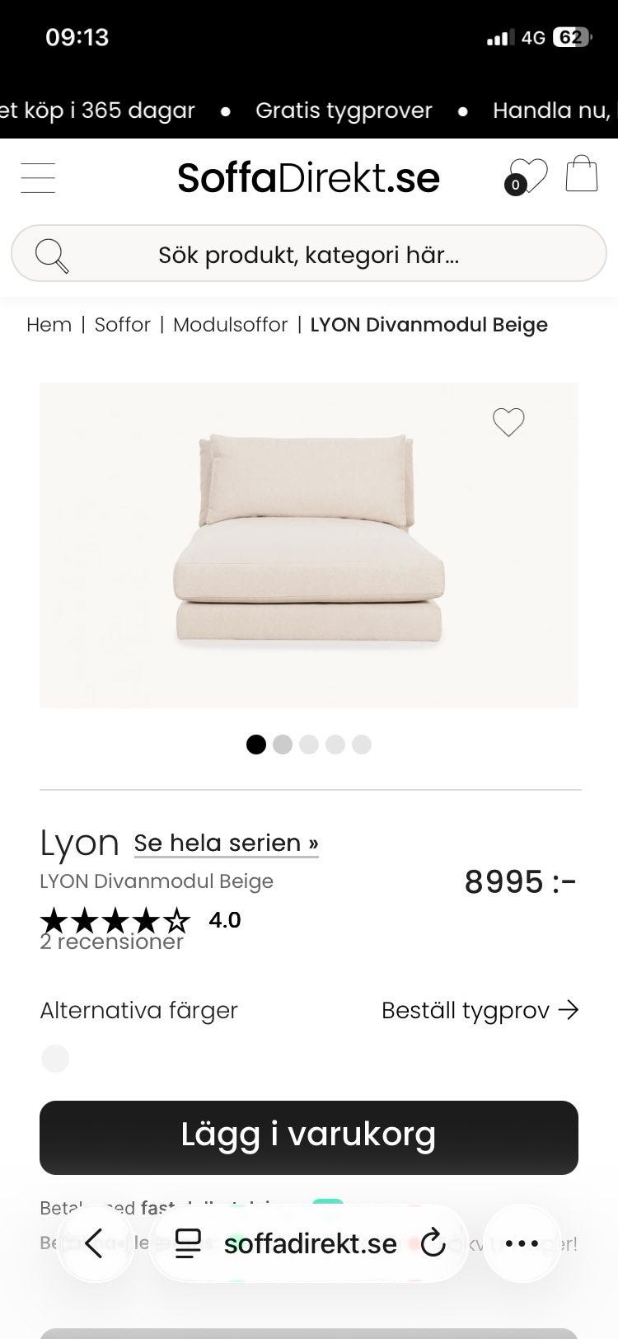
Task: Show the second product image dot
Action: pos(283,745)
